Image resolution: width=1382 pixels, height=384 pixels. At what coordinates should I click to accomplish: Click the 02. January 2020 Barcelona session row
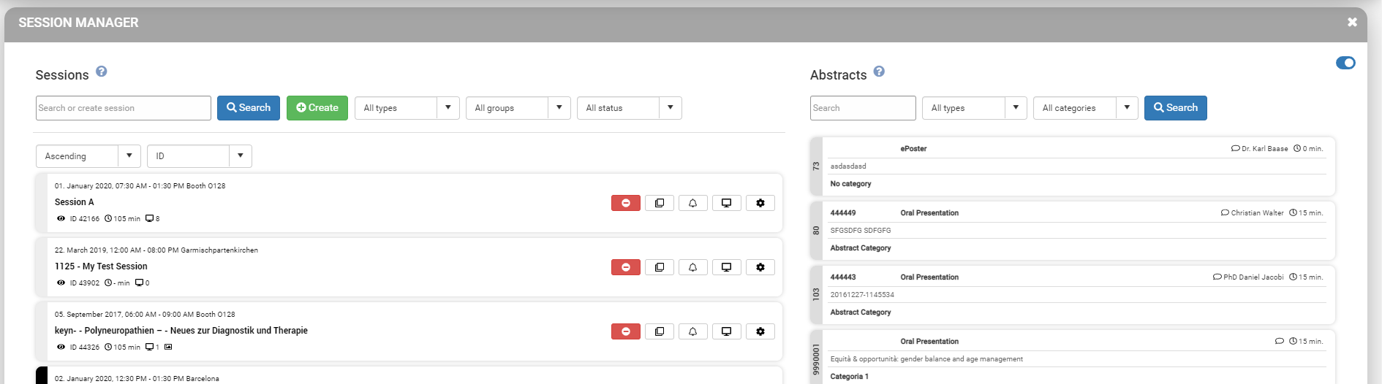point(409,375)
